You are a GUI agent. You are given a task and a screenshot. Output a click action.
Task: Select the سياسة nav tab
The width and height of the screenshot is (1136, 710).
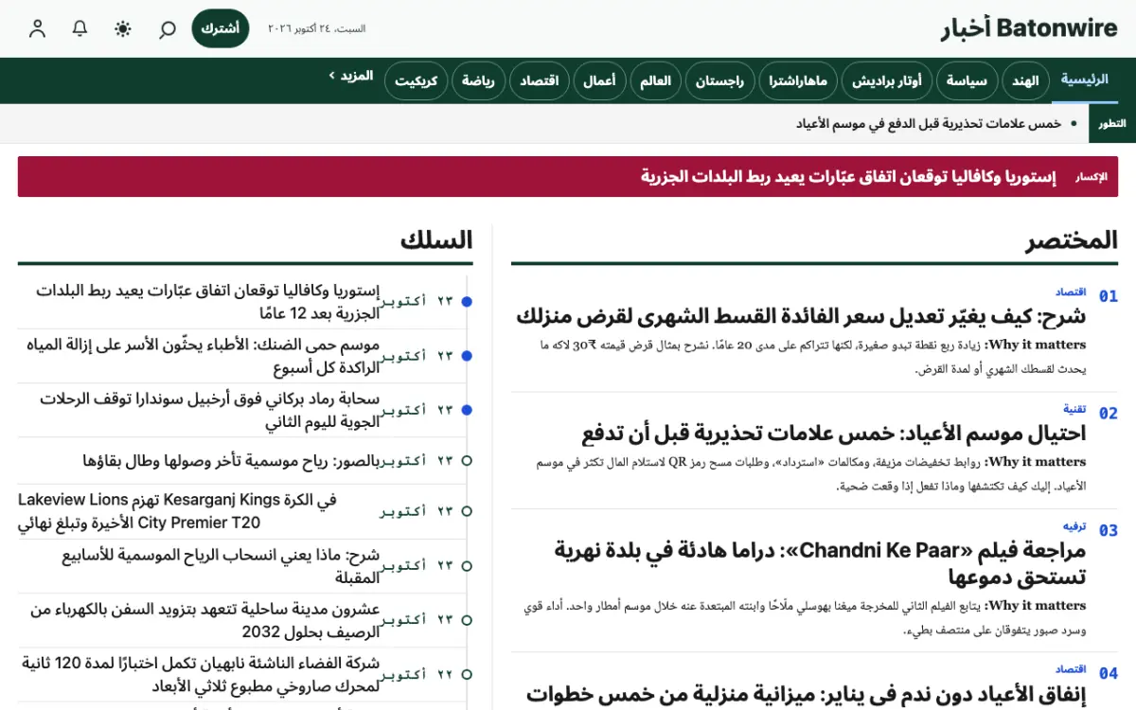967,81
